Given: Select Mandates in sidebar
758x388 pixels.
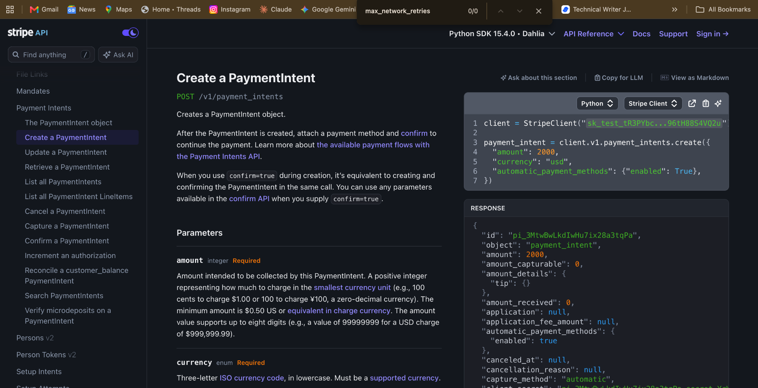Looking at the screenshot, I should tap(33, 91).
